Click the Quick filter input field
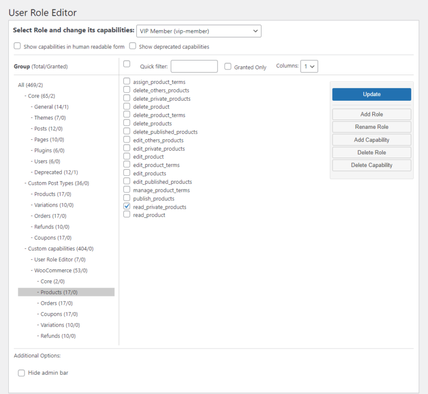The height and width of the screenshot is (394, 428). click(194, 66)
